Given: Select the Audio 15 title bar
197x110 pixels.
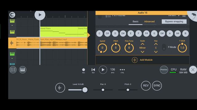Looking at the screenshot, I should tap(143, 13).
